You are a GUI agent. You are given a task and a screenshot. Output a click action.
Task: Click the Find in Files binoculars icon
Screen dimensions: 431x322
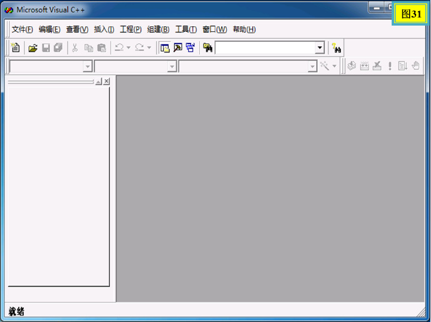click(x=208, y=48)
